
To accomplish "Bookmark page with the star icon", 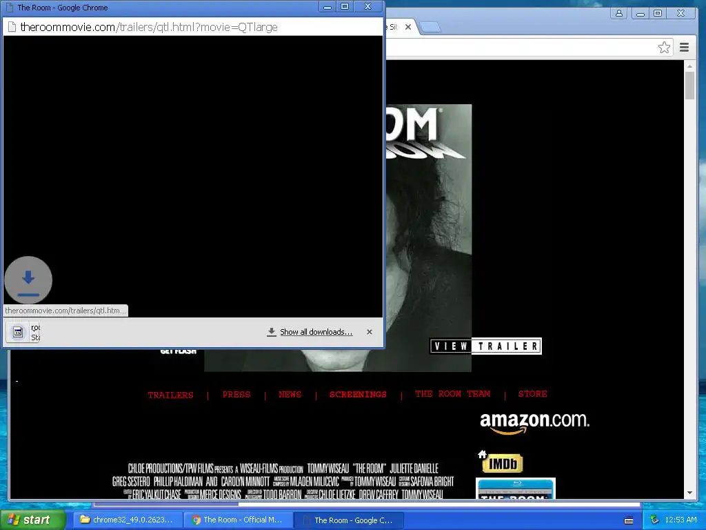I will [x=664, y=48].
